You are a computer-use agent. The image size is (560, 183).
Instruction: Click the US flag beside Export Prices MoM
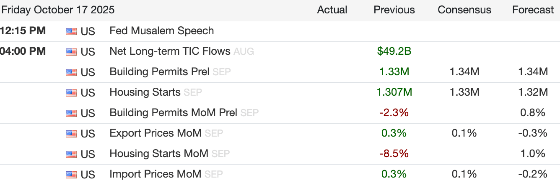[71, 134]
